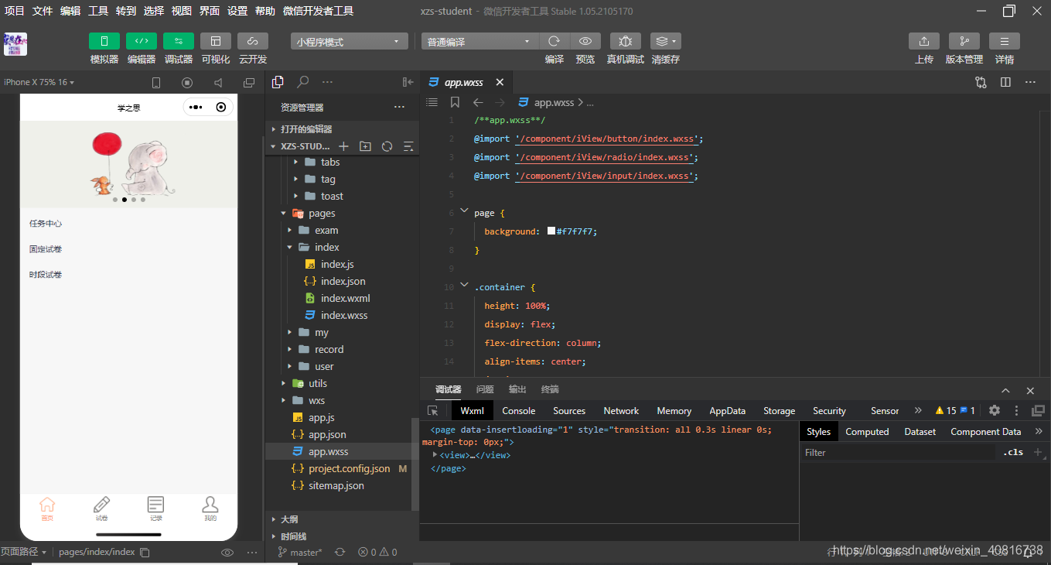Toggle the debugger panel button
This screenshot has height=565, width=1051.
(x=179, y=41)
